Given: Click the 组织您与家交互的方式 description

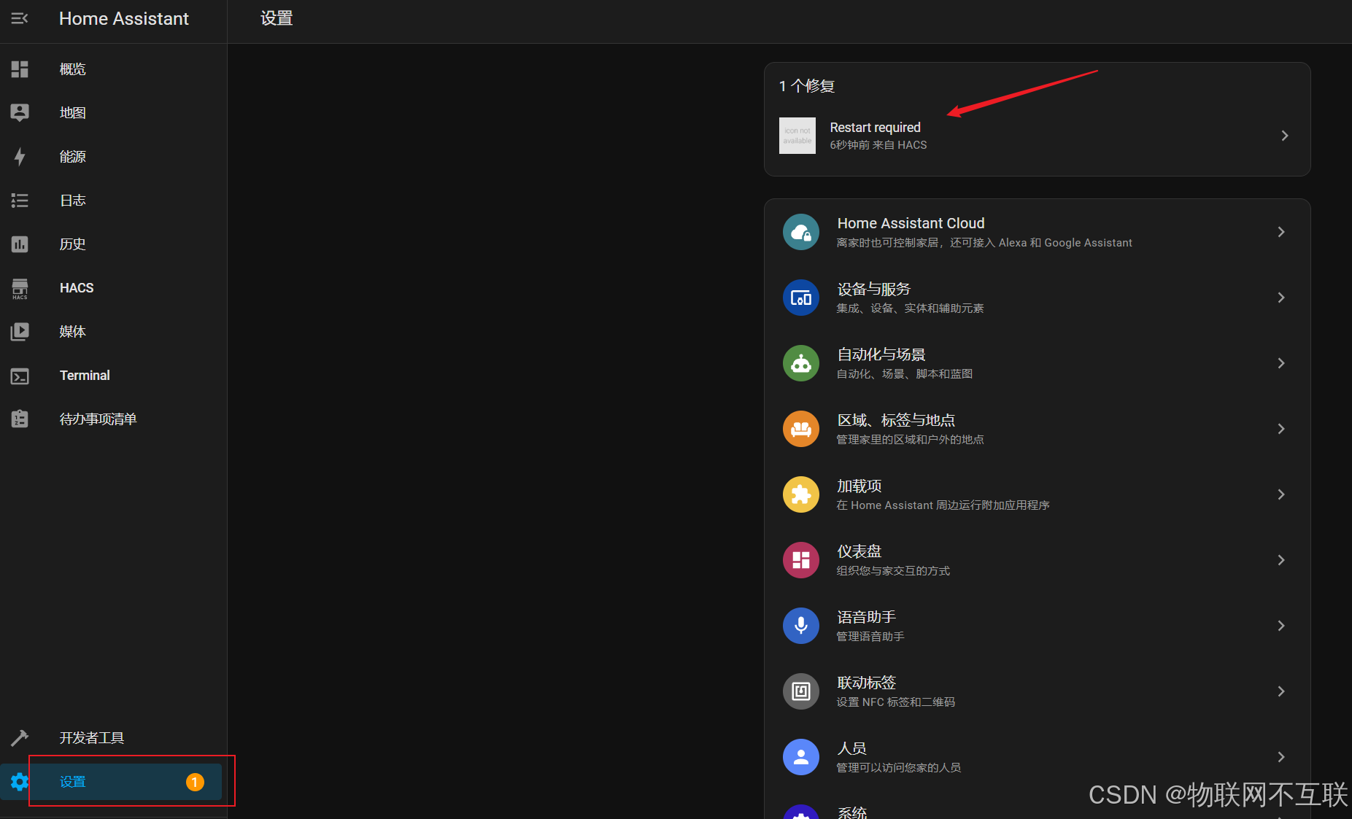Looking at the screenshot, I should [x=893, y=571].
